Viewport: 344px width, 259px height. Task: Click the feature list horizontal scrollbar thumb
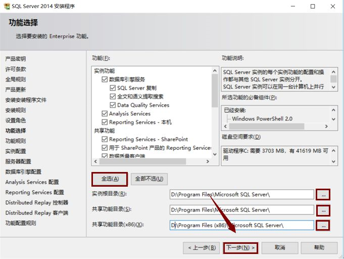click(142, 161)
